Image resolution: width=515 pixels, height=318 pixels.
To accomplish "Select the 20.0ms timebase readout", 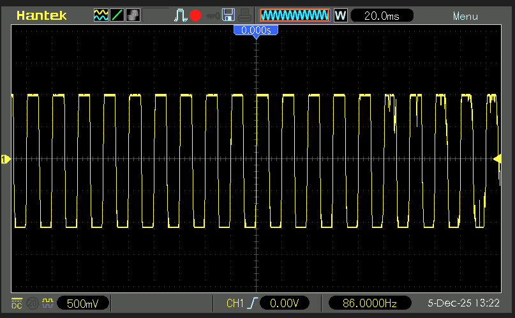I will tap(382, 15).
